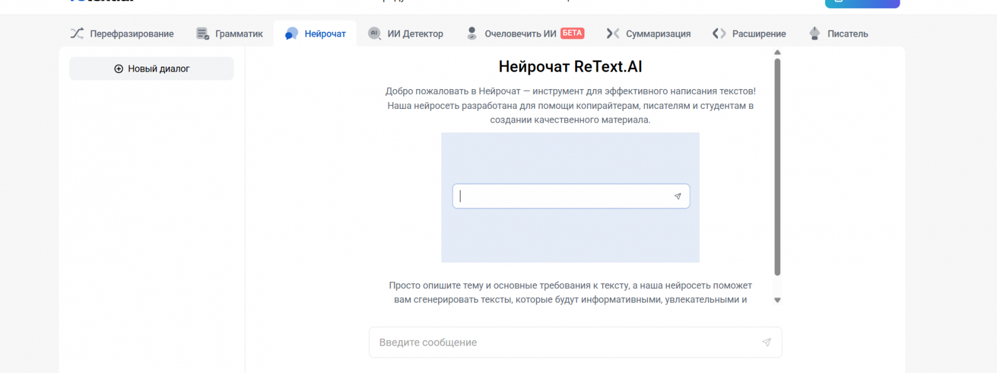Select the Суммаризация tab
The height and width of the screenshot is (373, 997).
pyautogui.click(x=658, y=34)
